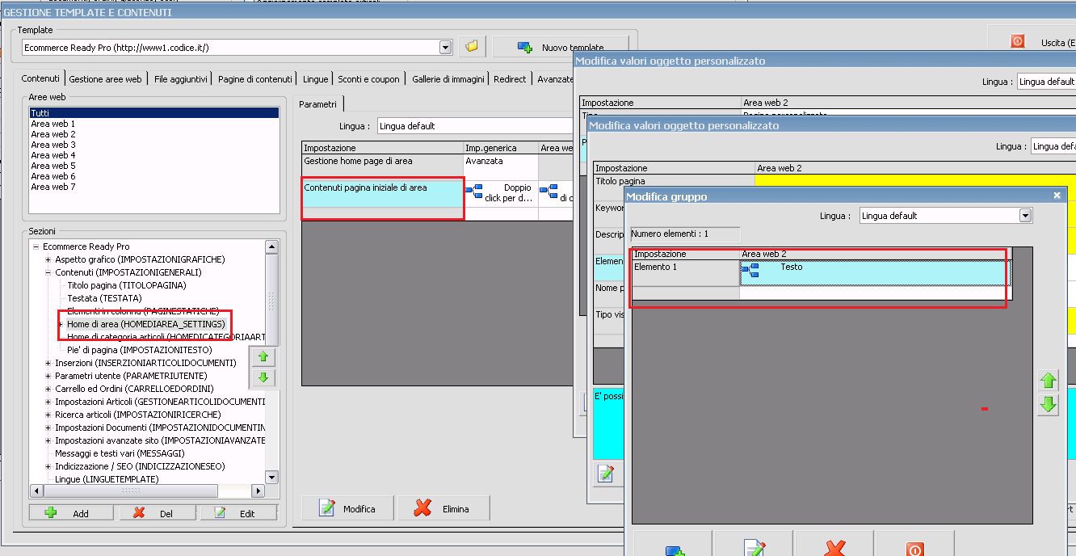Collapse the Ecommerce Ready Pro tree root

pyautogui.click(x=36, y=246)
